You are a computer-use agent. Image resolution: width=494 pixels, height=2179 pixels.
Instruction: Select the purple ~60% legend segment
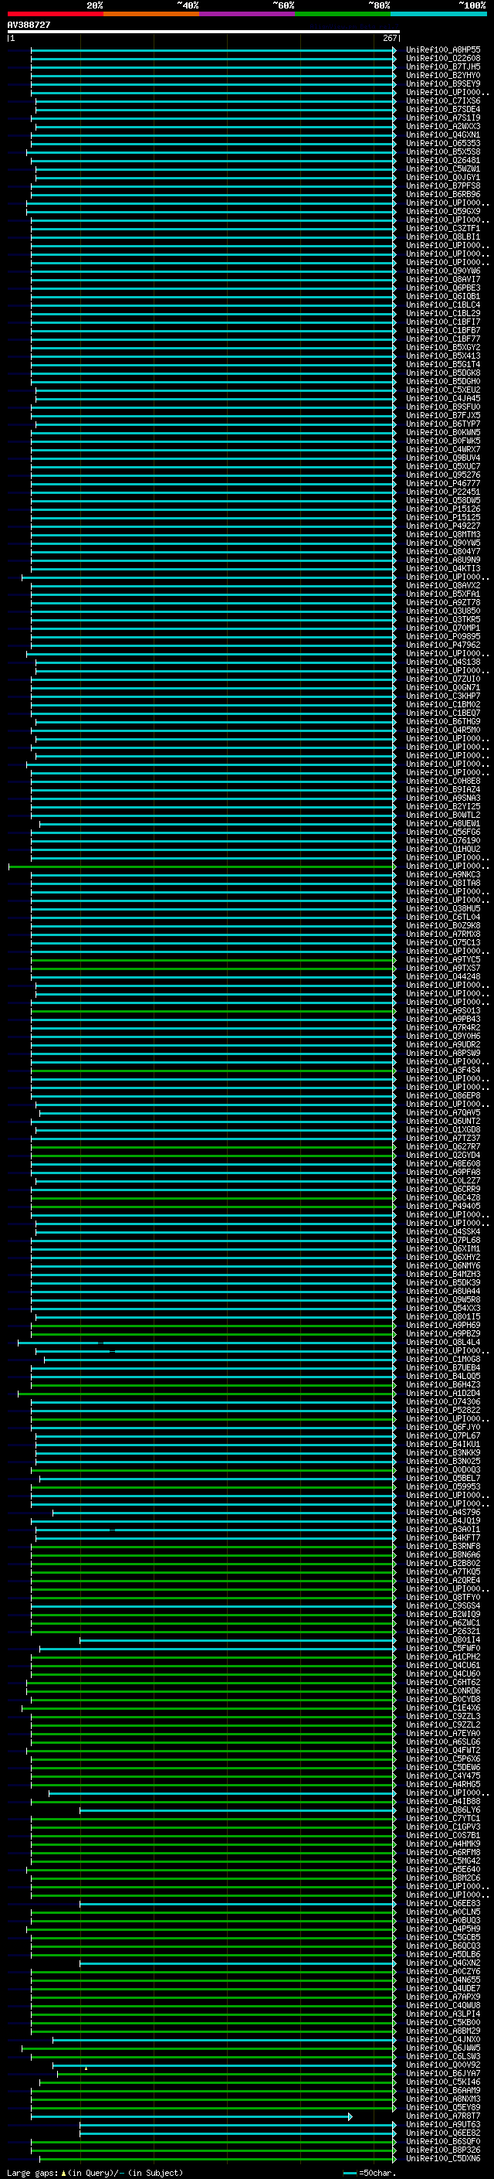tap(248, 14)
